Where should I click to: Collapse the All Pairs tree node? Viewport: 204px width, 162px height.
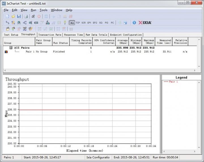click(11, 48)
